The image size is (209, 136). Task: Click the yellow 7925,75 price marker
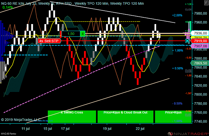200,37
